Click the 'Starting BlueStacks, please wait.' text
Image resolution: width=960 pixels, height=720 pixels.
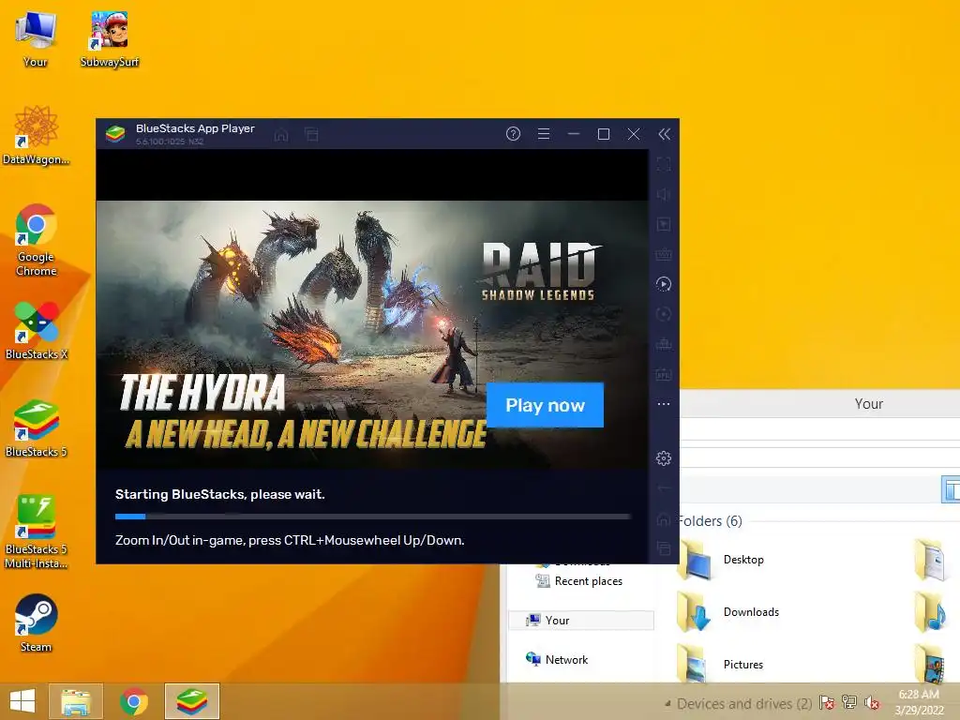click(x=219, y=495)
